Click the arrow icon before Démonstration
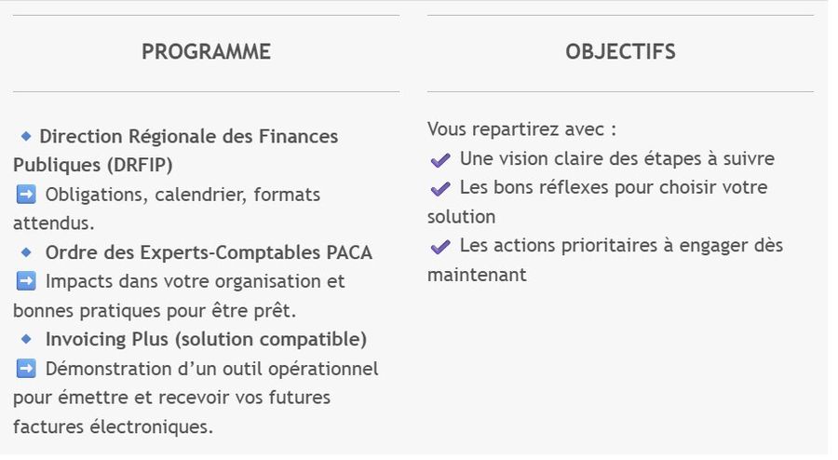The width and height of the screenshot is (838, 460). (x=26, y=368)
